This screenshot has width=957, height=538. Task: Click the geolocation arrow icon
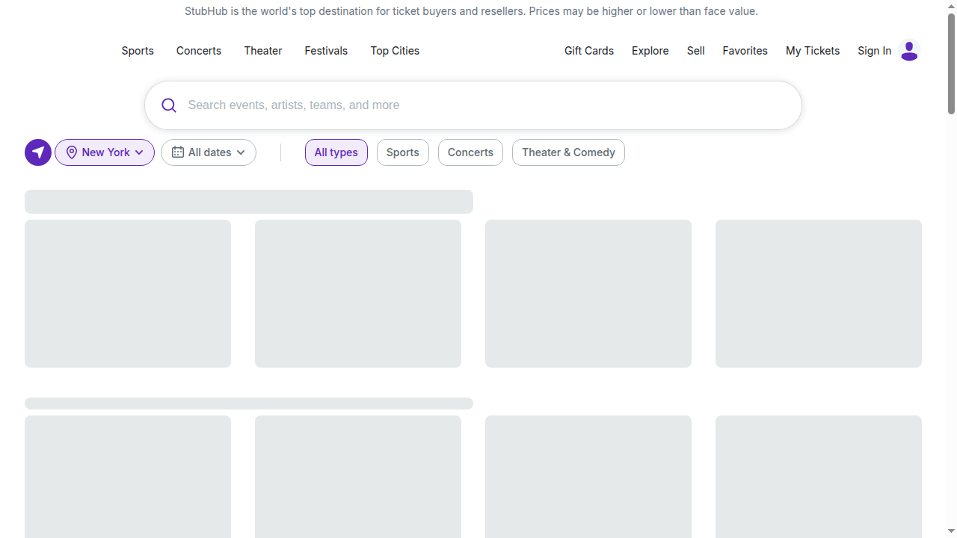coord(37,152)
